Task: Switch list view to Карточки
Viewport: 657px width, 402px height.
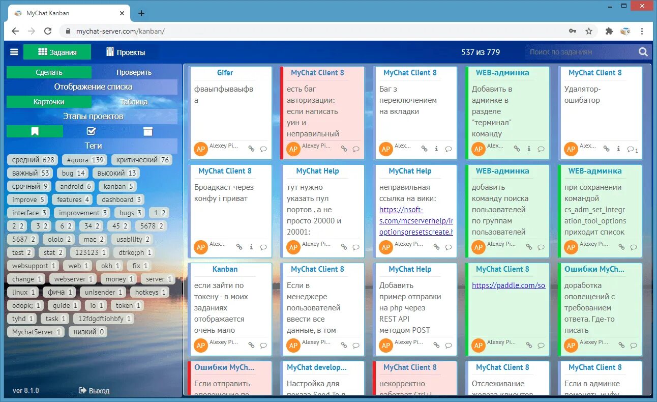Action: 49,102
